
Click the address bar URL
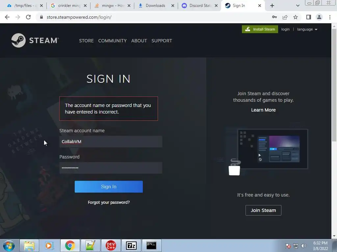click(79, 17)
